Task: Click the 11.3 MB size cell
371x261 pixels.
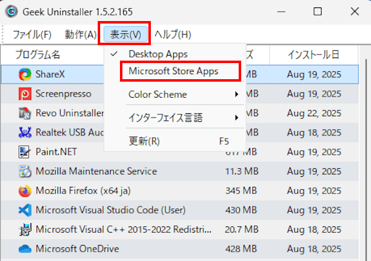Action: point(242,171)
